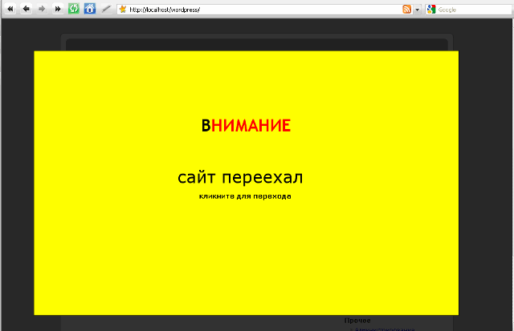
Task: Click the greyed Forward arrow button
Action: click(42, 9)
